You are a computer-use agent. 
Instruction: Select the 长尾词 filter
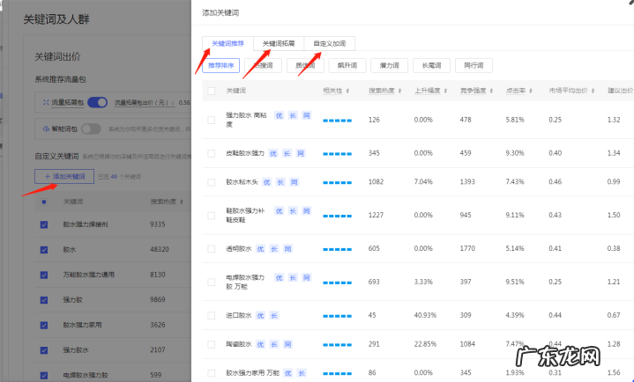click(431, 65)
